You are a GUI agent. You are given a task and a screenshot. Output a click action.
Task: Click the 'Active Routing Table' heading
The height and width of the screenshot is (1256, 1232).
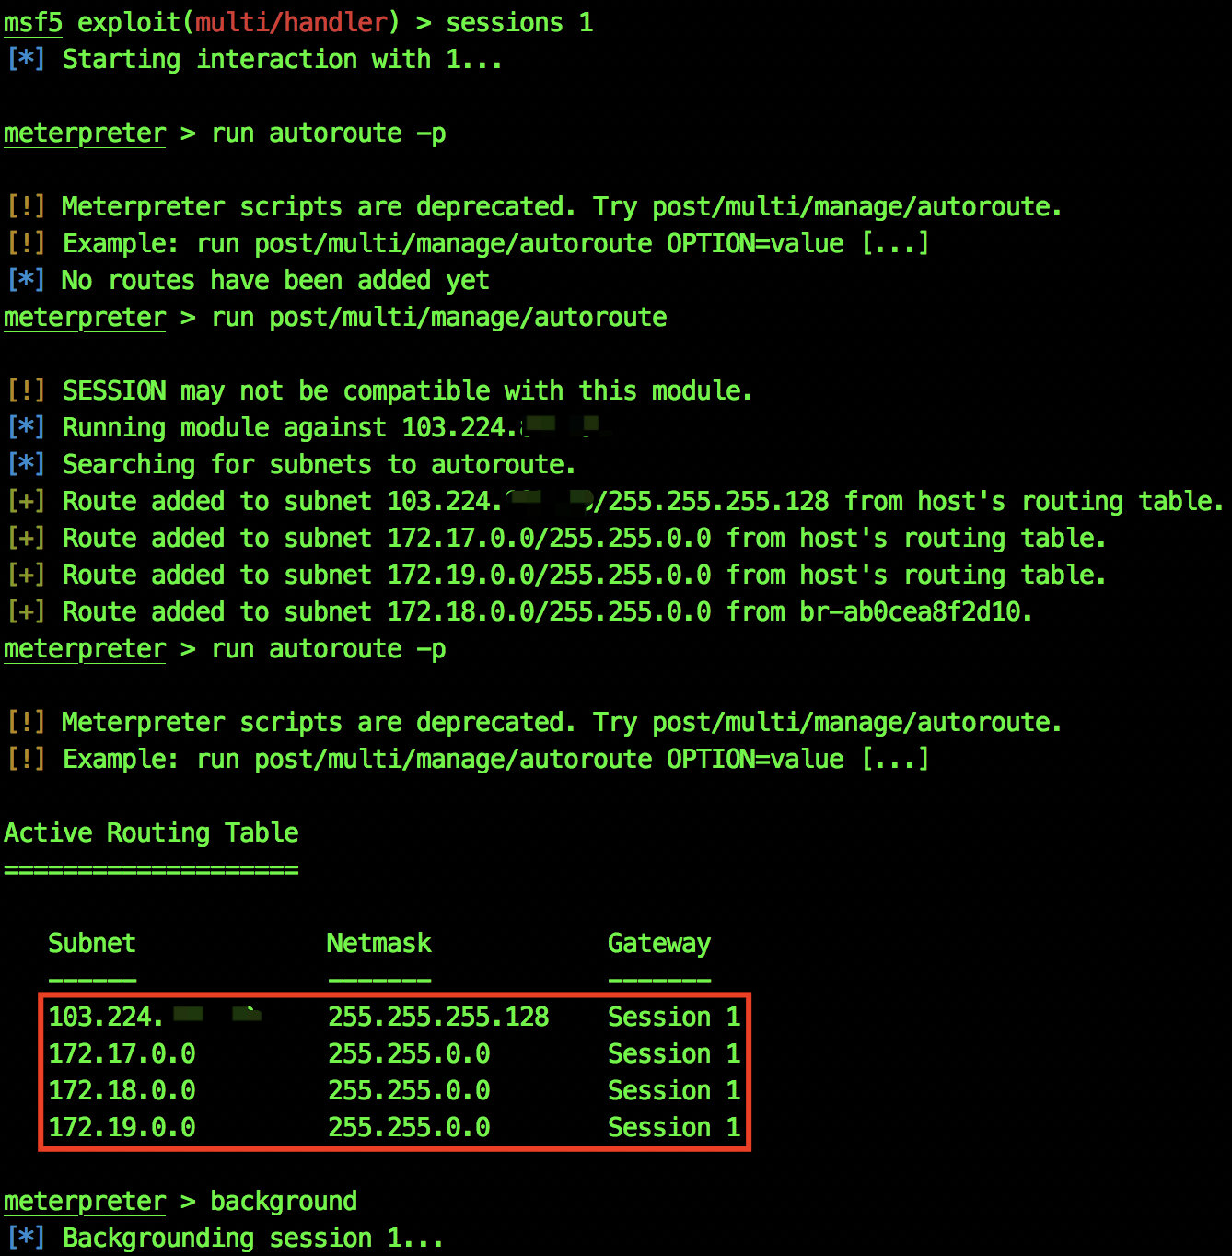151,832
